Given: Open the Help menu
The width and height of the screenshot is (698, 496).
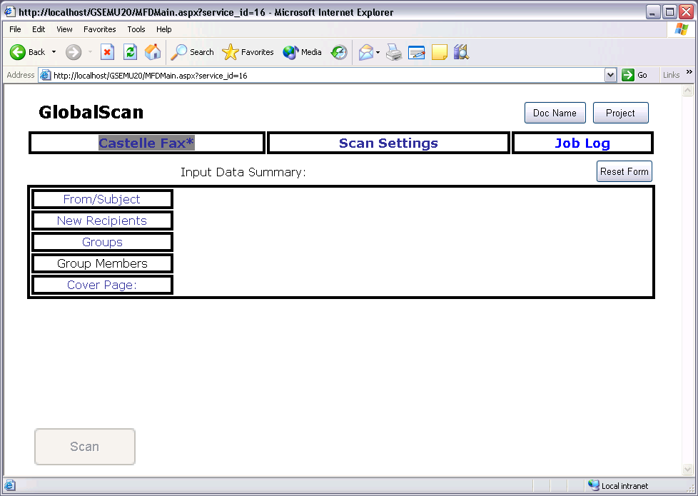Looking at the screenshot, I should [x=164, y=29].
